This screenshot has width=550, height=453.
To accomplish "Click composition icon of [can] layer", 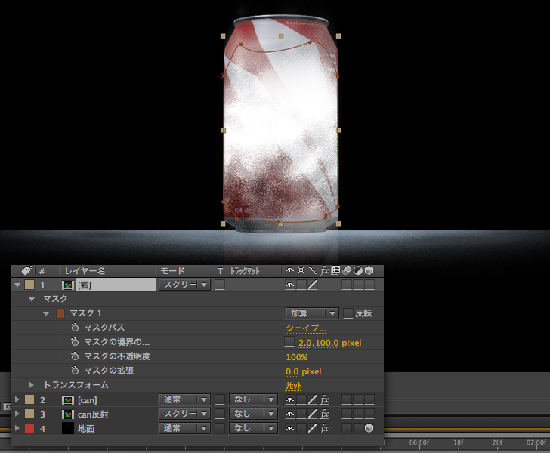I will pyautogui.click(x=67, y=399).
